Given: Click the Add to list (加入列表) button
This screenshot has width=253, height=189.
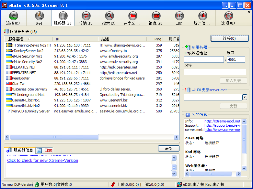Looking at the screenshot, I should (x=233, y=81).
